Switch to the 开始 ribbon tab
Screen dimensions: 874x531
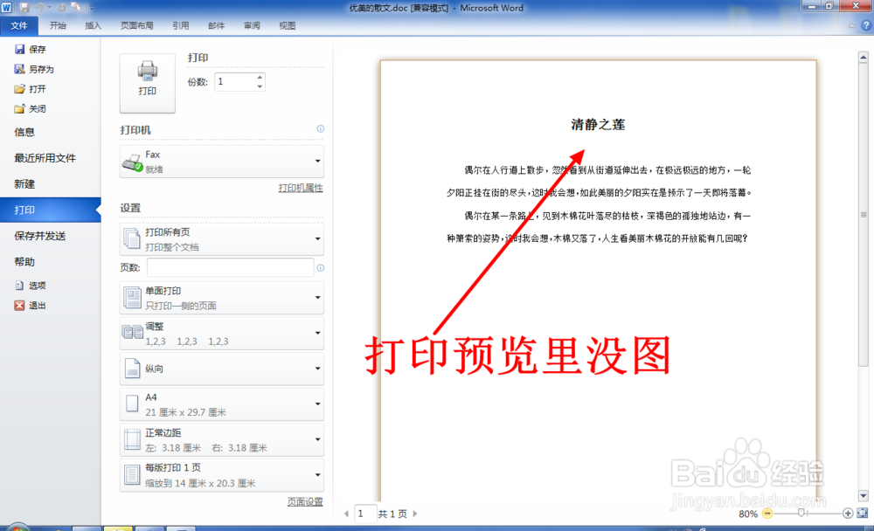click(x=58, y=25)
